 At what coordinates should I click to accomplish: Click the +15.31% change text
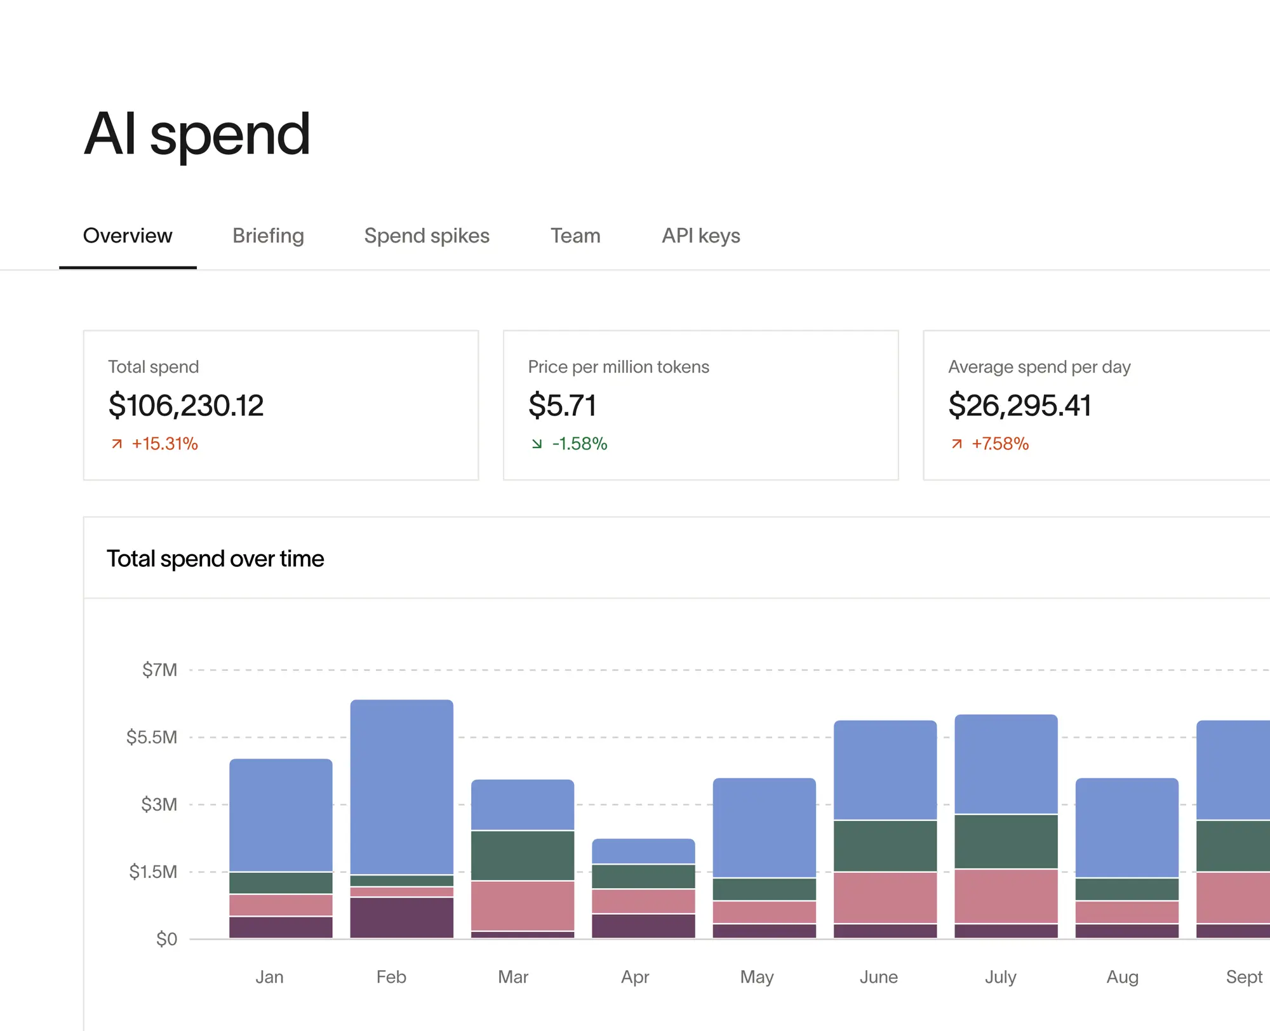165,444
